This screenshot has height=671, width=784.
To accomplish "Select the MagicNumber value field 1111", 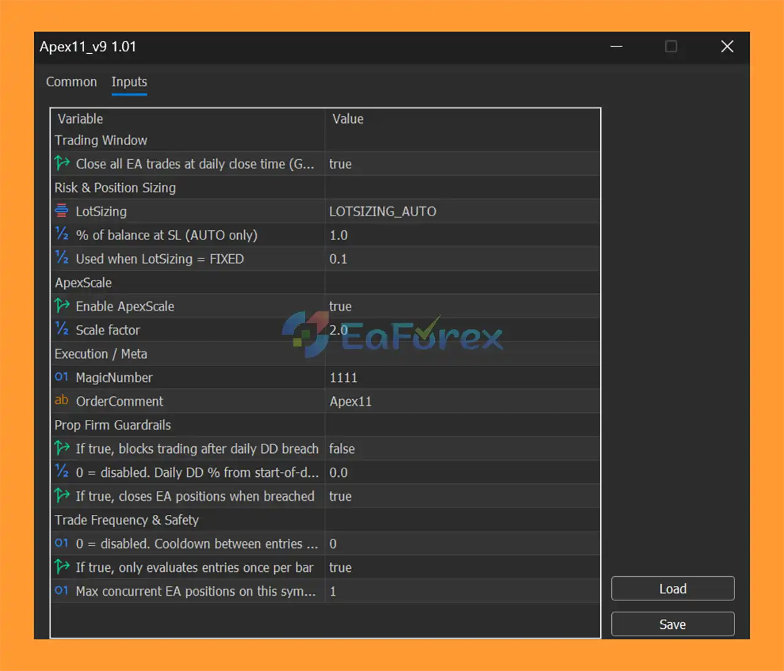I will tap(343, 378).
